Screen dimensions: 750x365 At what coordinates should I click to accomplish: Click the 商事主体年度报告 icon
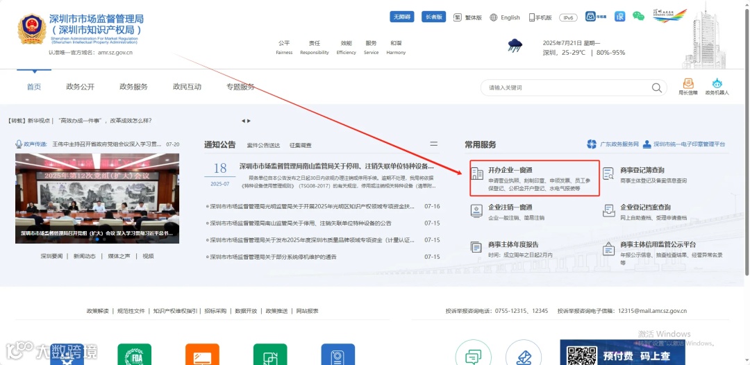(476, 248)
